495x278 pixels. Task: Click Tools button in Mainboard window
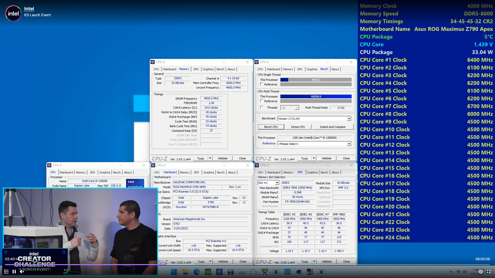point(201,262)
